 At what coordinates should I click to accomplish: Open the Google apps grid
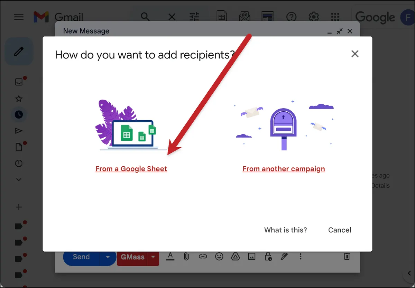tap(335, 17)
